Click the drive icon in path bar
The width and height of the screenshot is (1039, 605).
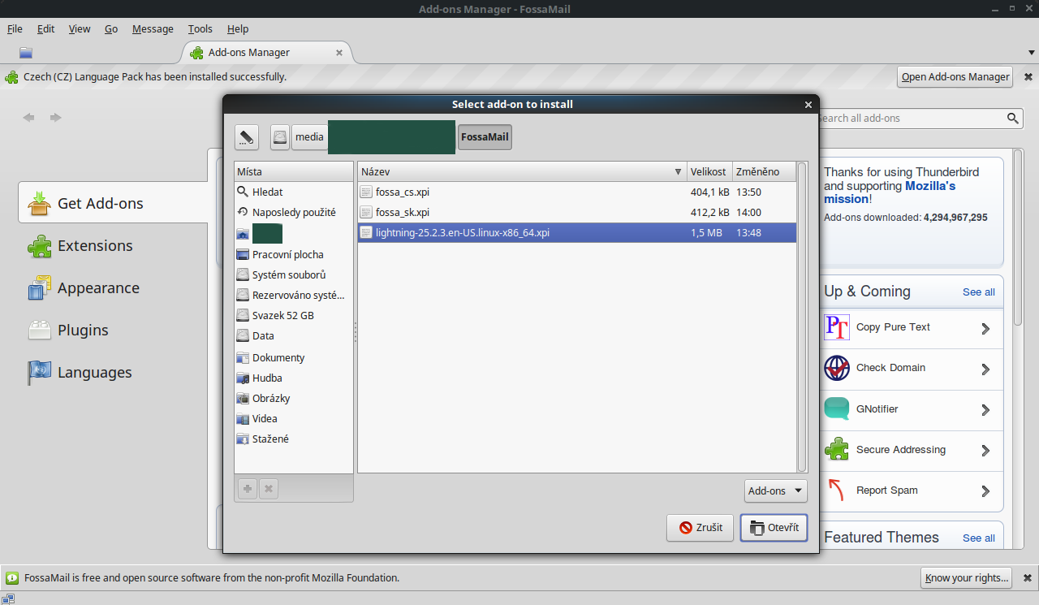(280, 137)
